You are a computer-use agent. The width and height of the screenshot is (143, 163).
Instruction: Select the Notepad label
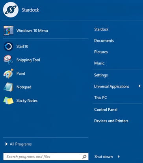tap(24, 87)
